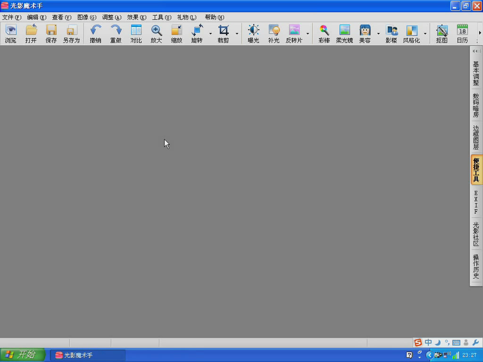Click the Sogou user account icon
The width and height of the screenshot is (483, 362).
pyautogui.click(x=466, y=343)
